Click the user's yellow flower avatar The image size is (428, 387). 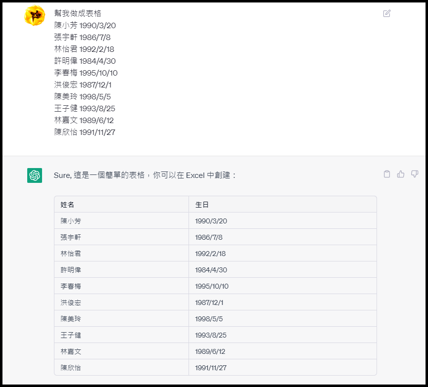point(35,15)
